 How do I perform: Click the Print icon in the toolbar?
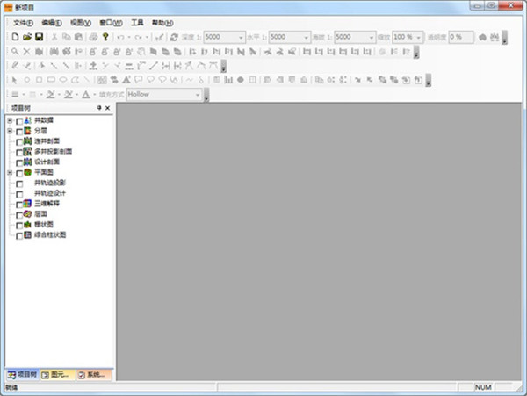click(x=93, y=38)
